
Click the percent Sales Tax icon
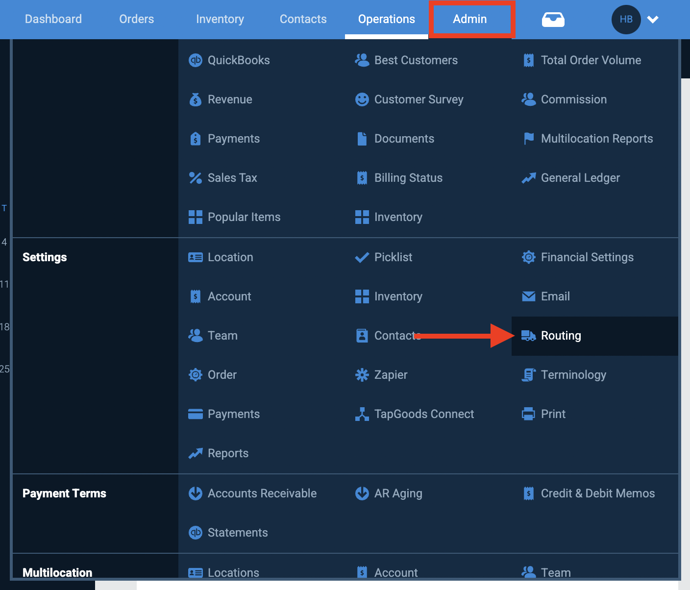tap(196, 178)
